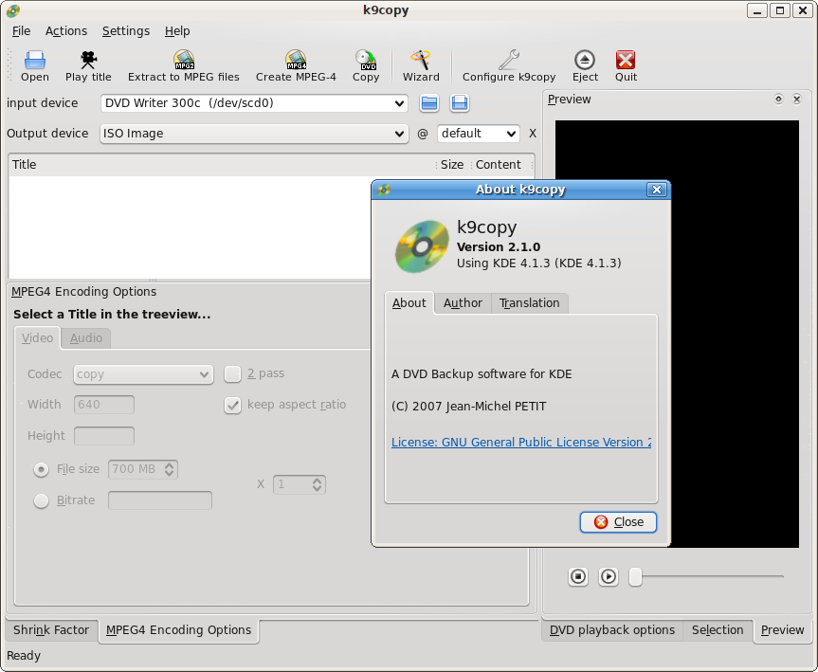Open Configure k9copy settings
Viewport: 818px width, 672px height.
point(509,61)
